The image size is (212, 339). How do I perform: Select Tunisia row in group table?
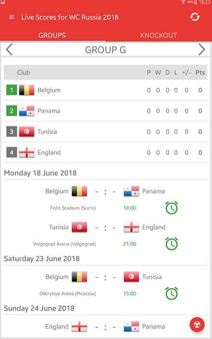coord(105,131)
